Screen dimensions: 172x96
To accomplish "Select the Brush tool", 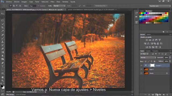I will [2, 38].
